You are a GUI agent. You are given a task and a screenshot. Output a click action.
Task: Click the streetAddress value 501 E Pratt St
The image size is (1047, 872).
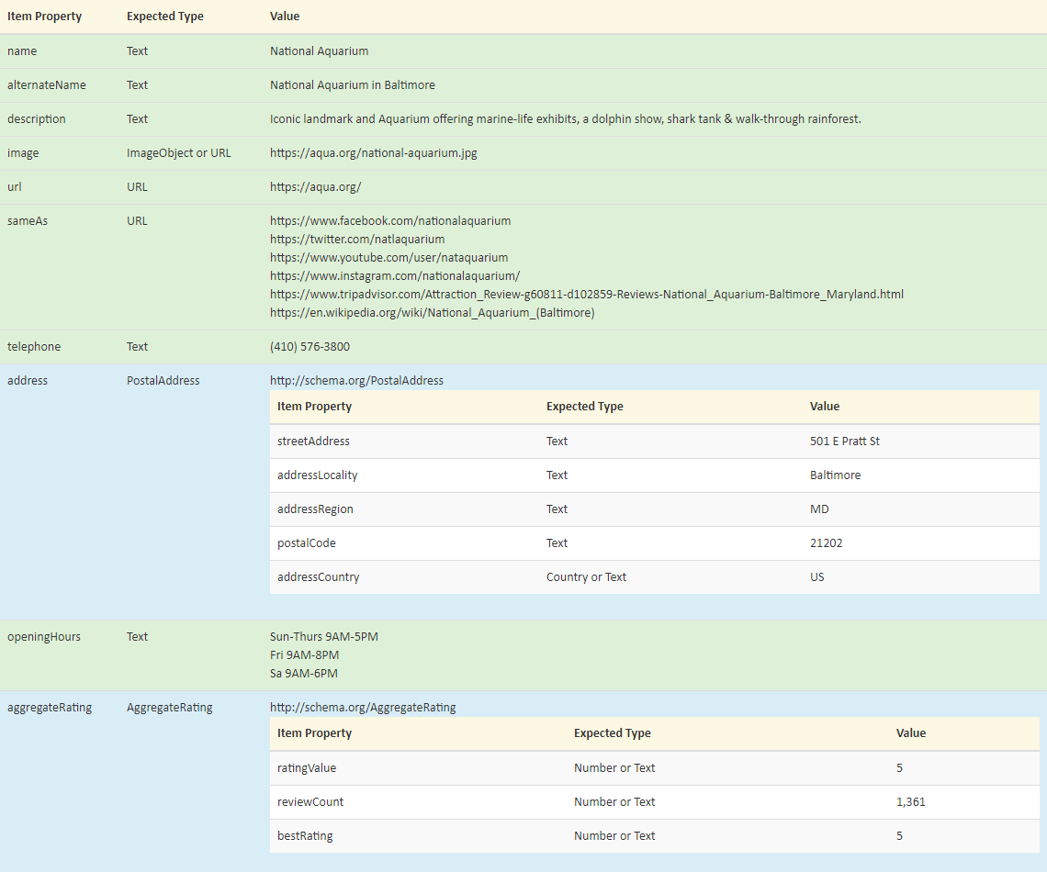click(x=844, y=442)
